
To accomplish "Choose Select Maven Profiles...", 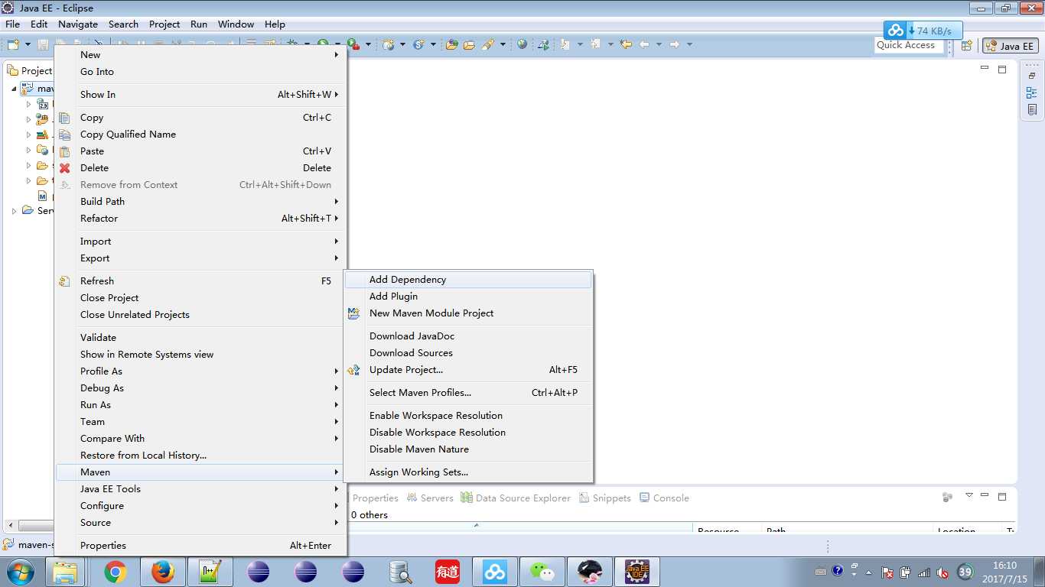I will click(468, 393).
